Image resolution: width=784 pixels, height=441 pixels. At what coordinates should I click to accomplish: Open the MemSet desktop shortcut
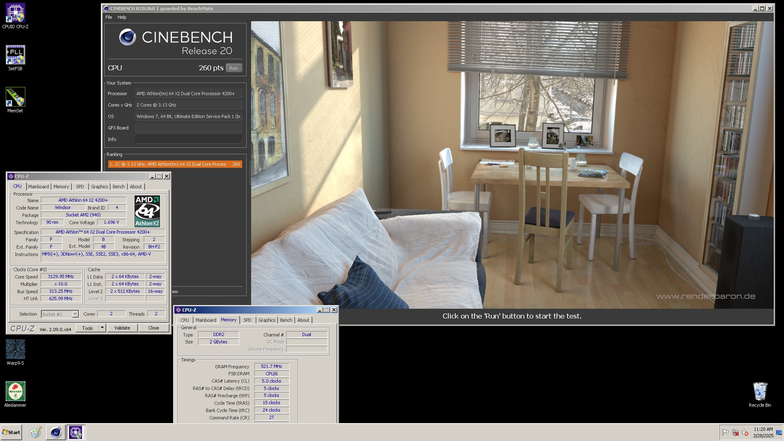[15, 100]
